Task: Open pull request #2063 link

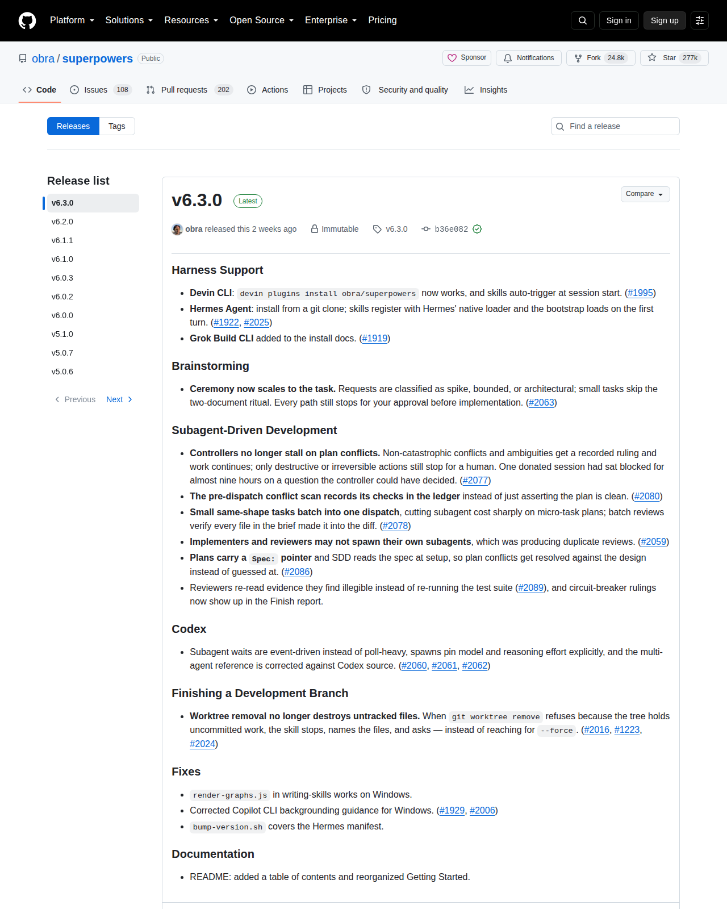Action: point(541,402)
